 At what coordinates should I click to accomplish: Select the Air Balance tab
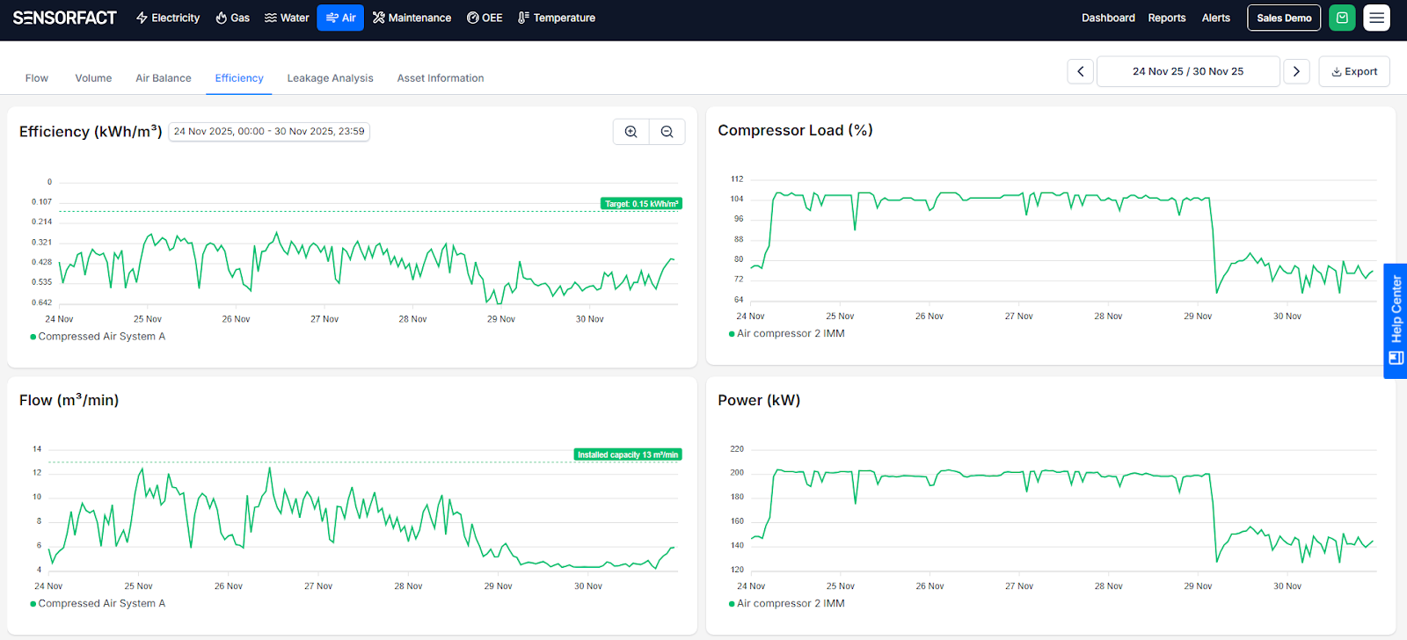click(x=163, y=78)
